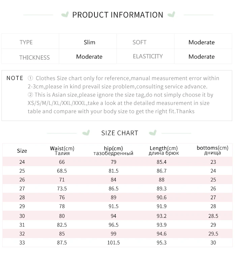Click the Waist(cm) column header

point(62,151)
